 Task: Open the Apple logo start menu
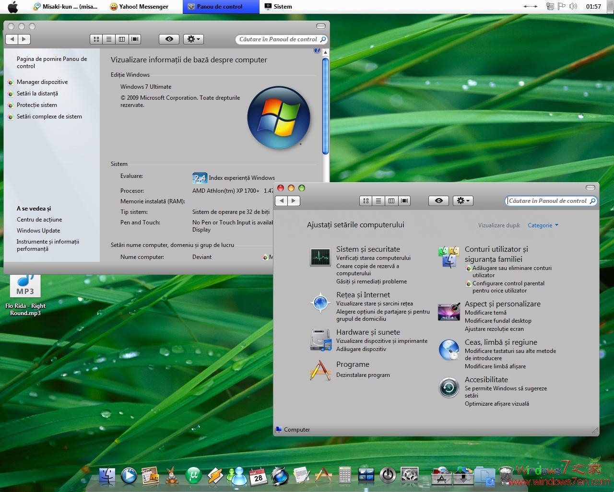(13, 7)
